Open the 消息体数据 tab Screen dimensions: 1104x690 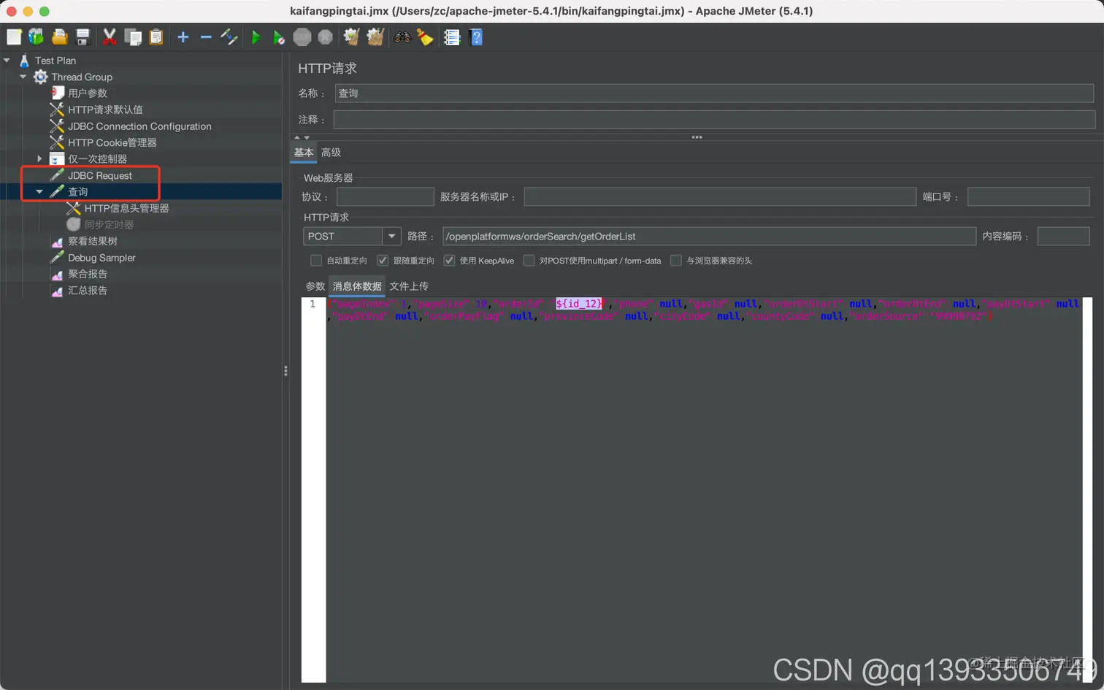point(357,286)
